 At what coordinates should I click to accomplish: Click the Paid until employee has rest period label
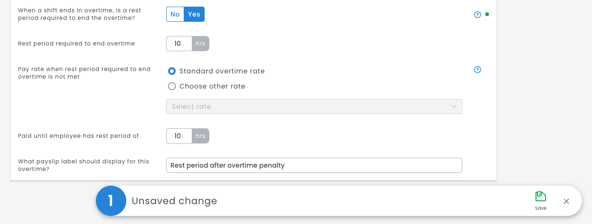78,136
